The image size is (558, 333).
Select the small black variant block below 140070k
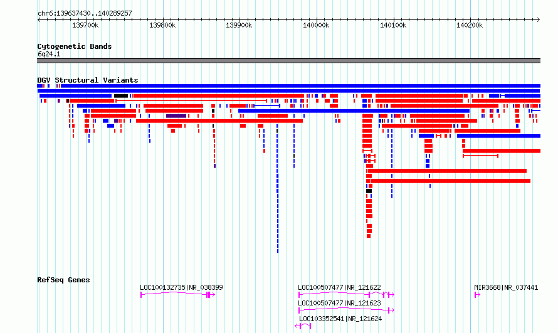369,191
